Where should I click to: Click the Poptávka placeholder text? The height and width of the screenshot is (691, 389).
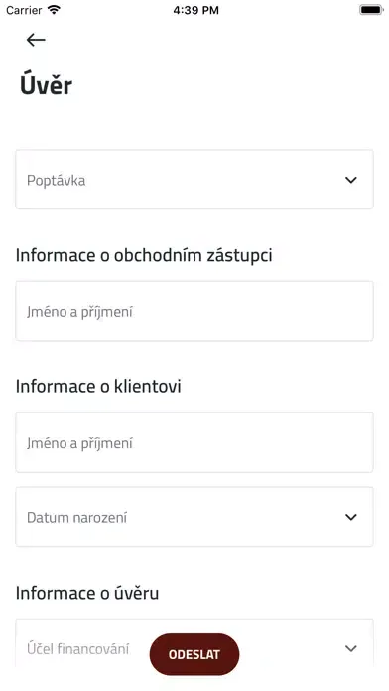56,181
